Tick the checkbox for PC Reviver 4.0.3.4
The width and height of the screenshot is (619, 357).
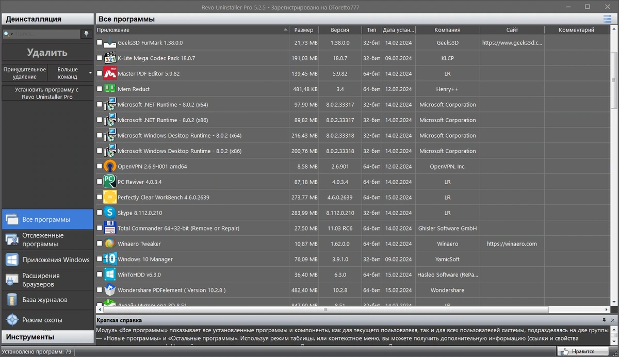coord(100,182)
